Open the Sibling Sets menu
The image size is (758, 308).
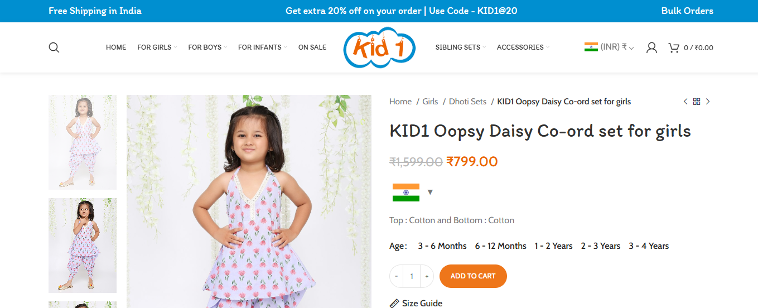461,47
